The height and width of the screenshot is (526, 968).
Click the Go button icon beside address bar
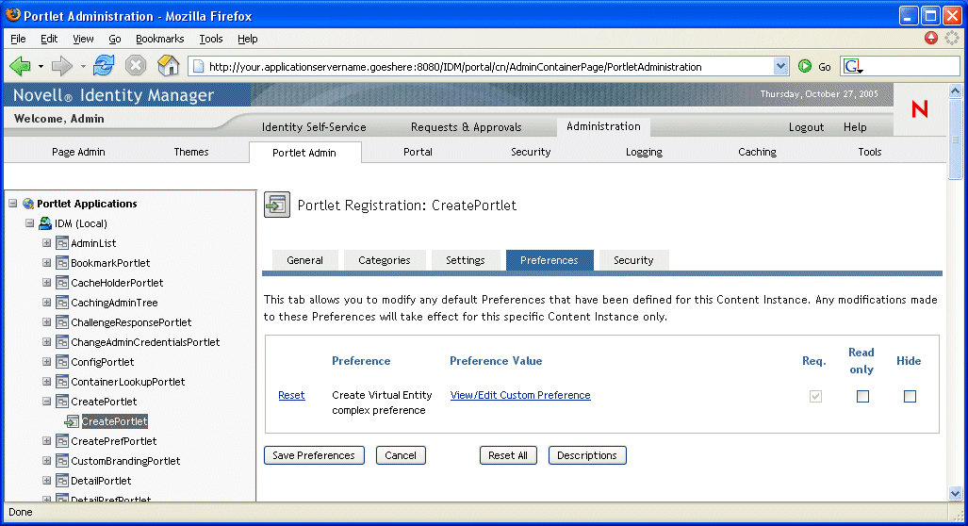[805, 67]
